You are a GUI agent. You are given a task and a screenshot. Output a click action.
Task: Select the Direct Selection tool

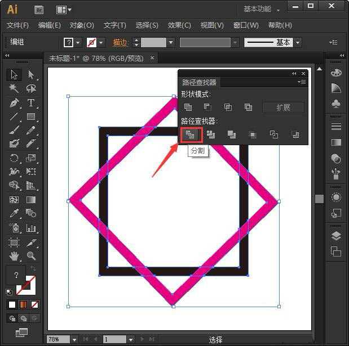click(31, 75)
